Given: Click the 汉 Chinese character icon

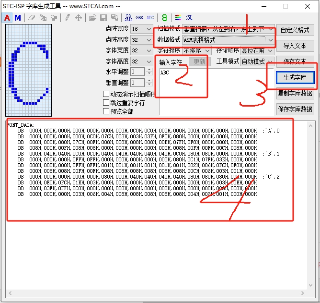Looking at the screenshot, I should pos(189,18).
